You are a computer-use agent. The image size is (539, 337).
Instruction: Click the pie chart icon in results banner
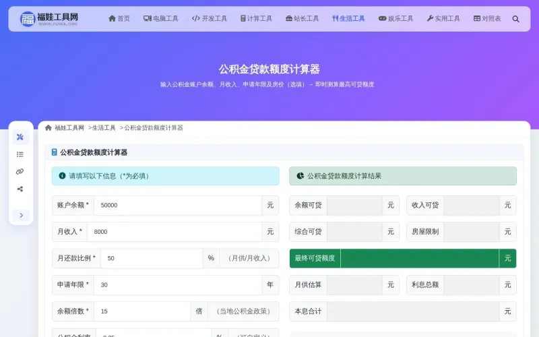click(x=300, y=176)
